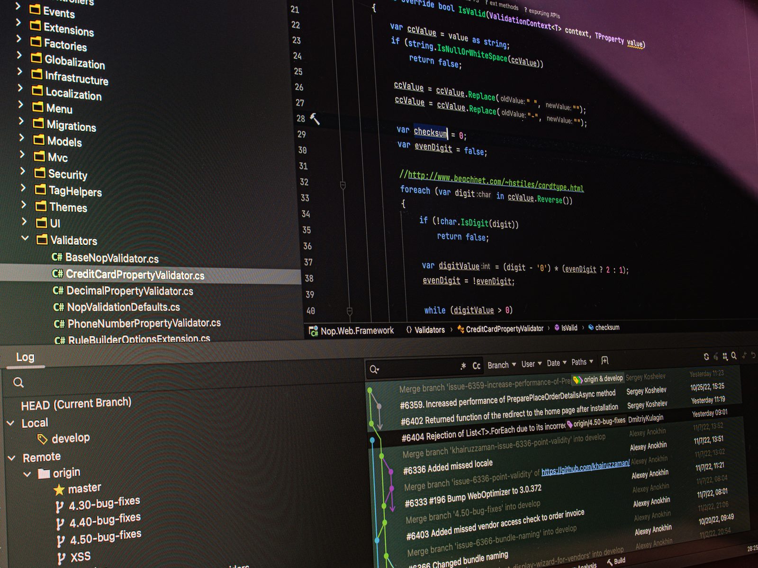This screenshot has height=568, width=758.
Task: Collapse the origin remote node
Action: [x=27, y=474]
